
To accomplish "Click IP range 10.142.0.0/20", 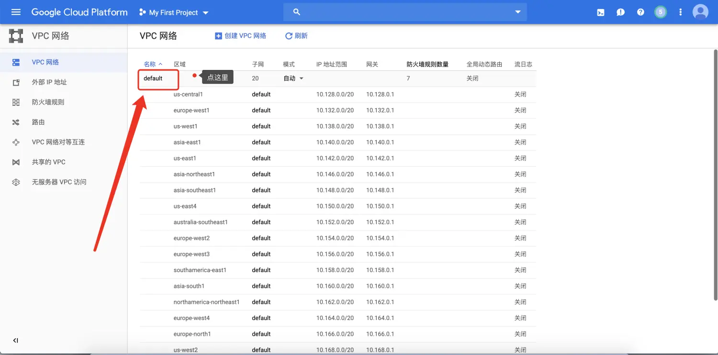I will (x=335, y=158).
